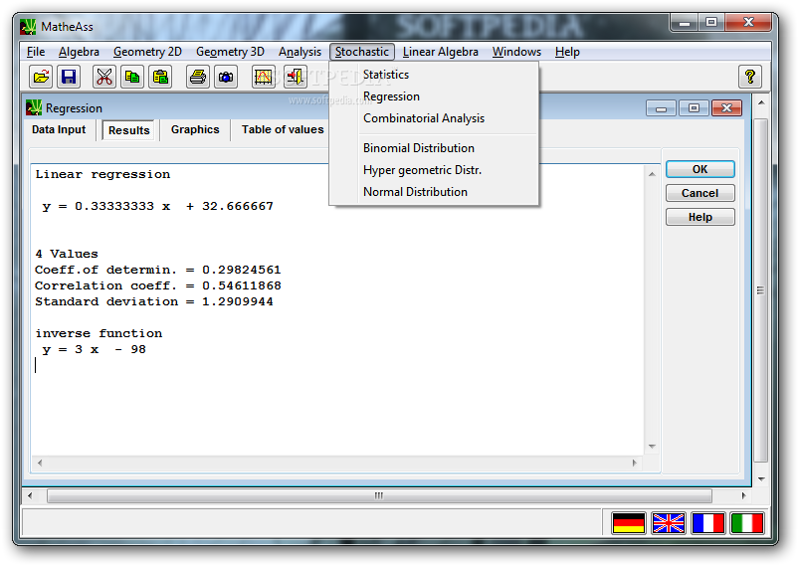Click the Coeff.of determin. value line
This screenshot has width=799, height=566.
tap(158, 270)
